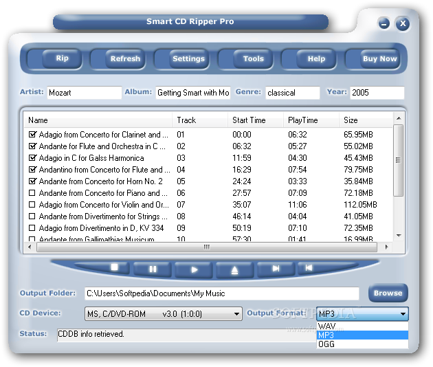Check Adagio from Divertimento in D, KV 334
433x367 pixels.
tap(32, 227)
